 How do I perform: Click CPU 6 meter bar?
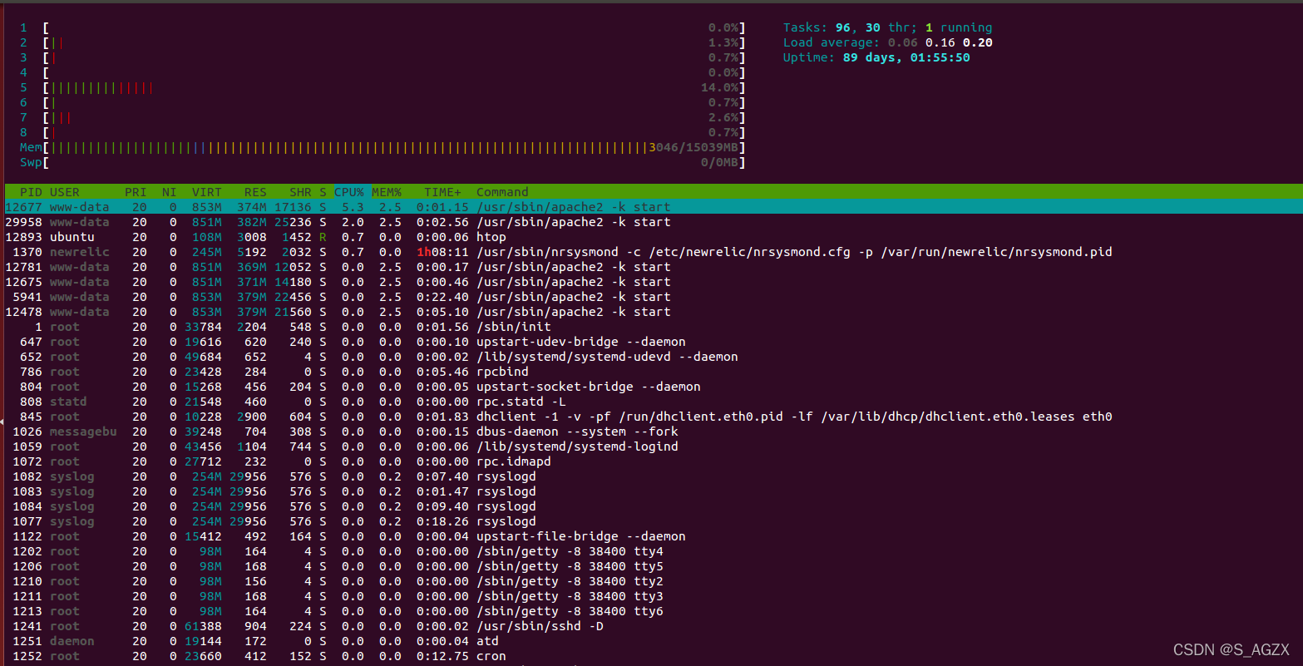coord(383,102)
